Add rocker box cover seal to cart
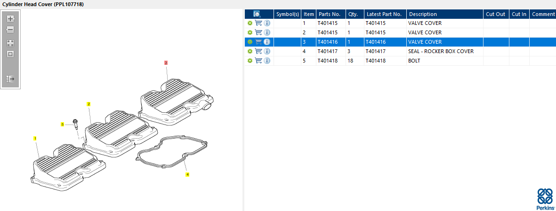556x211 pixels. (x=258, y=51)
